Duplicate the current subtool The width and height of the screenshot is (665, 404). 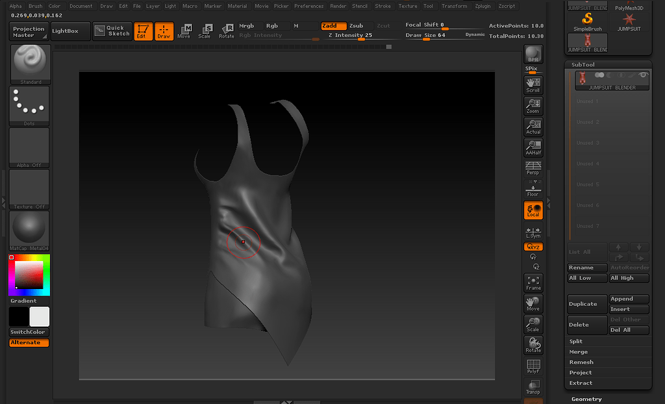click(586, 304)
